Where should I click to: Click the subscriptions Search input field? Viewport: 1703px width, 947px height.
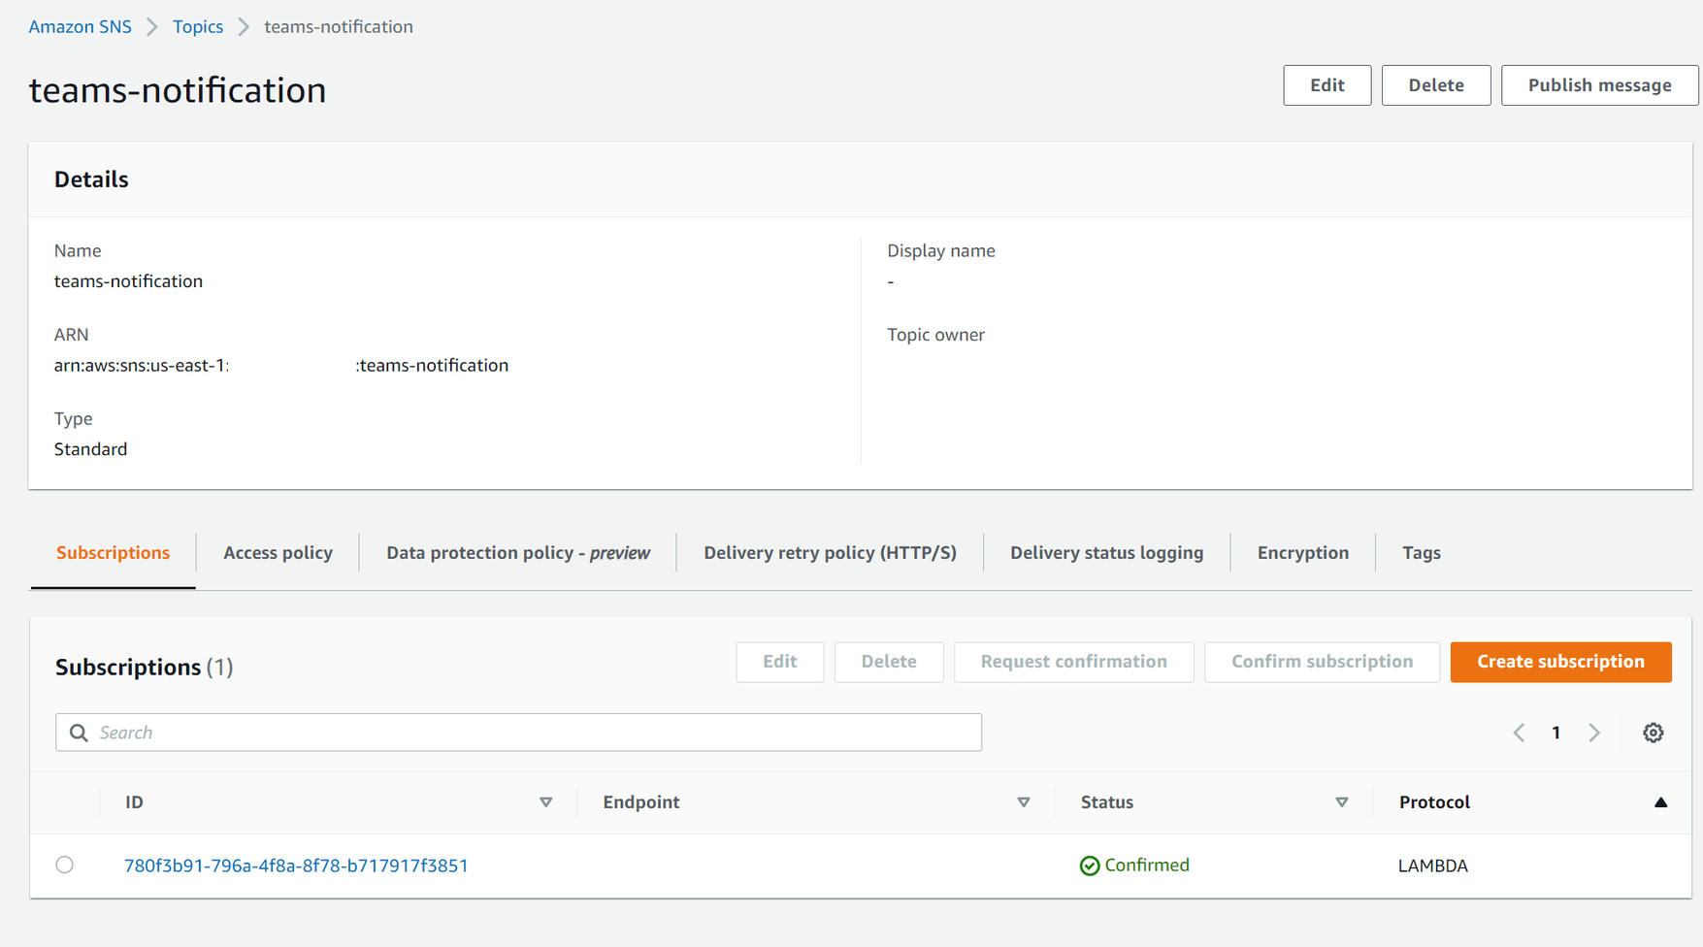point(388,733)
